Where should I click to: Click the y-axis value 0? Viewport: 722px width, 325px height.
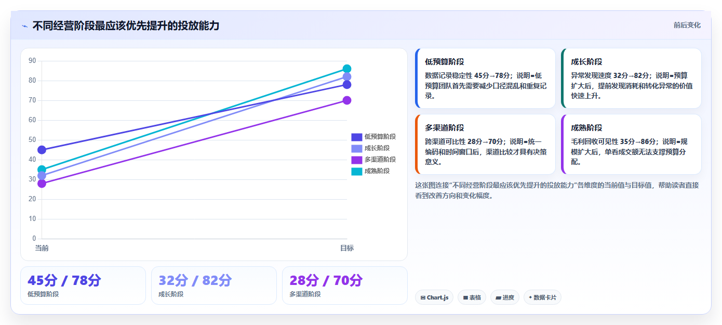34,239
